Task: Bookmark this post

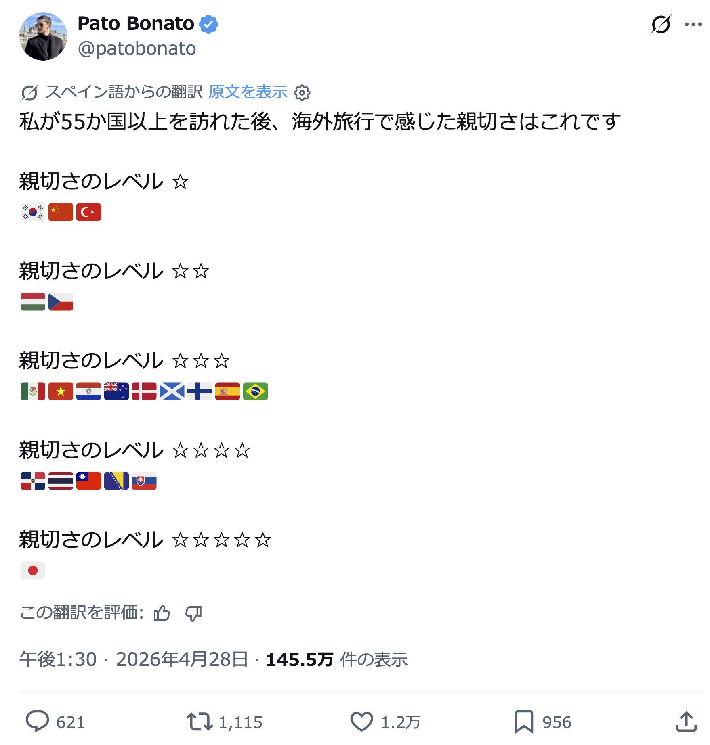Action: point(524,722)
